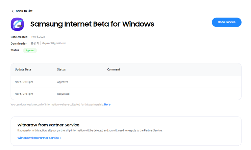Click the Samsung Internet Beta app icon
This screenshot has height=150, width=251.
point(17,24)
